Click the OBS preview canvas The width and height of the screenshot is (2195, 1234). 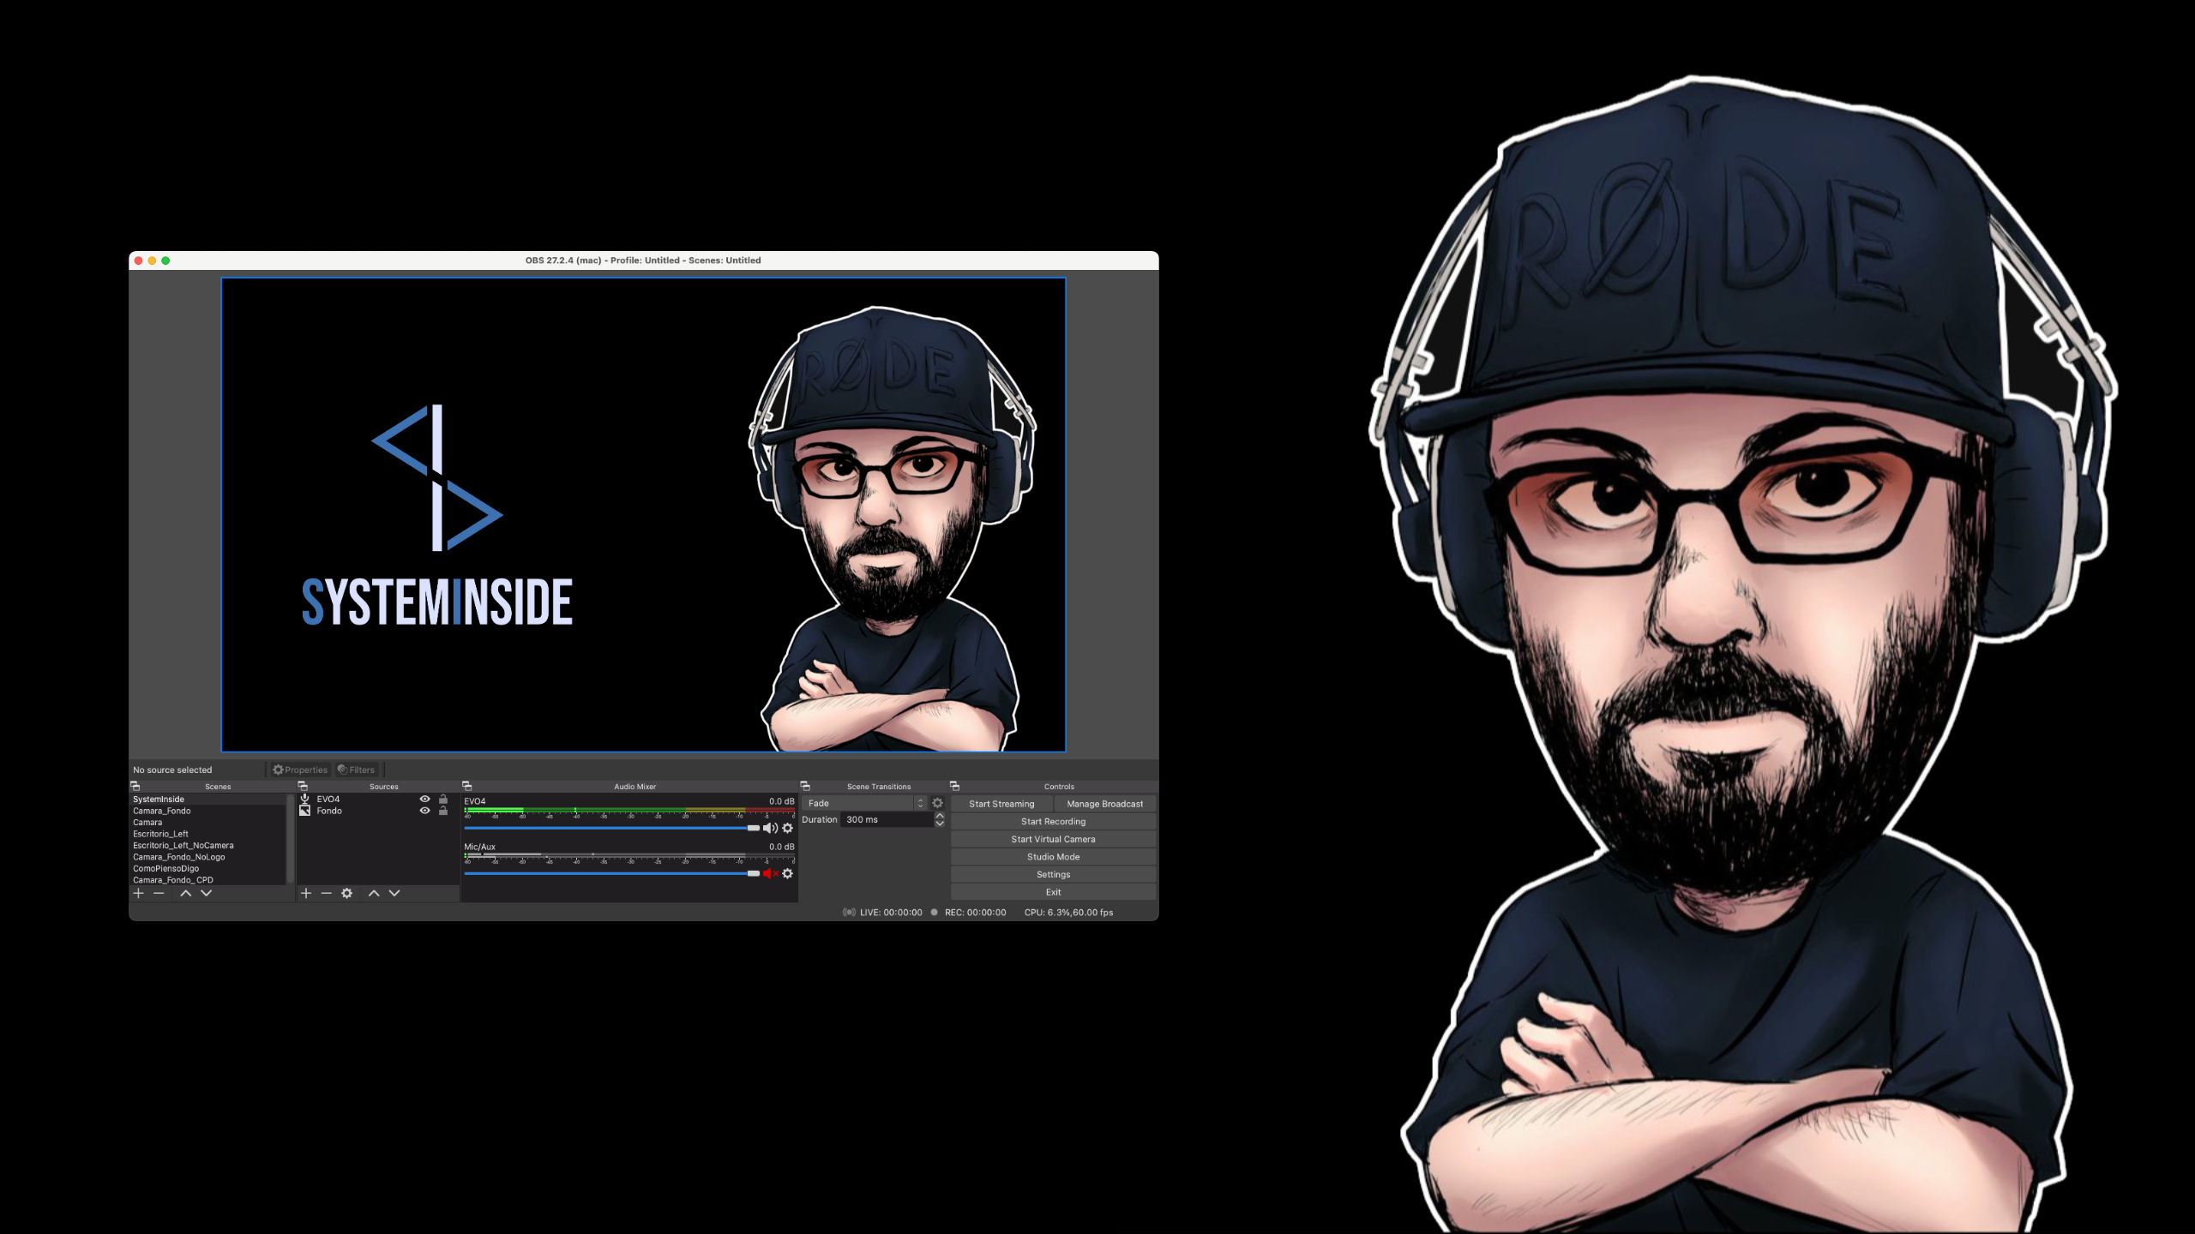point(643,514)
